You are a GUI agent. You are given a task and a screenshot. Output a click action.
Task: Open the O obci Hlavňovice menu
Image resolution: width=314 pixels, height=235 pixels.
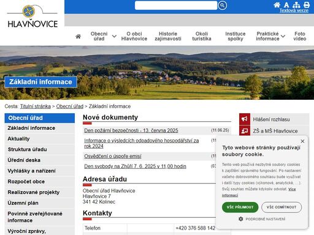point(134,36)
